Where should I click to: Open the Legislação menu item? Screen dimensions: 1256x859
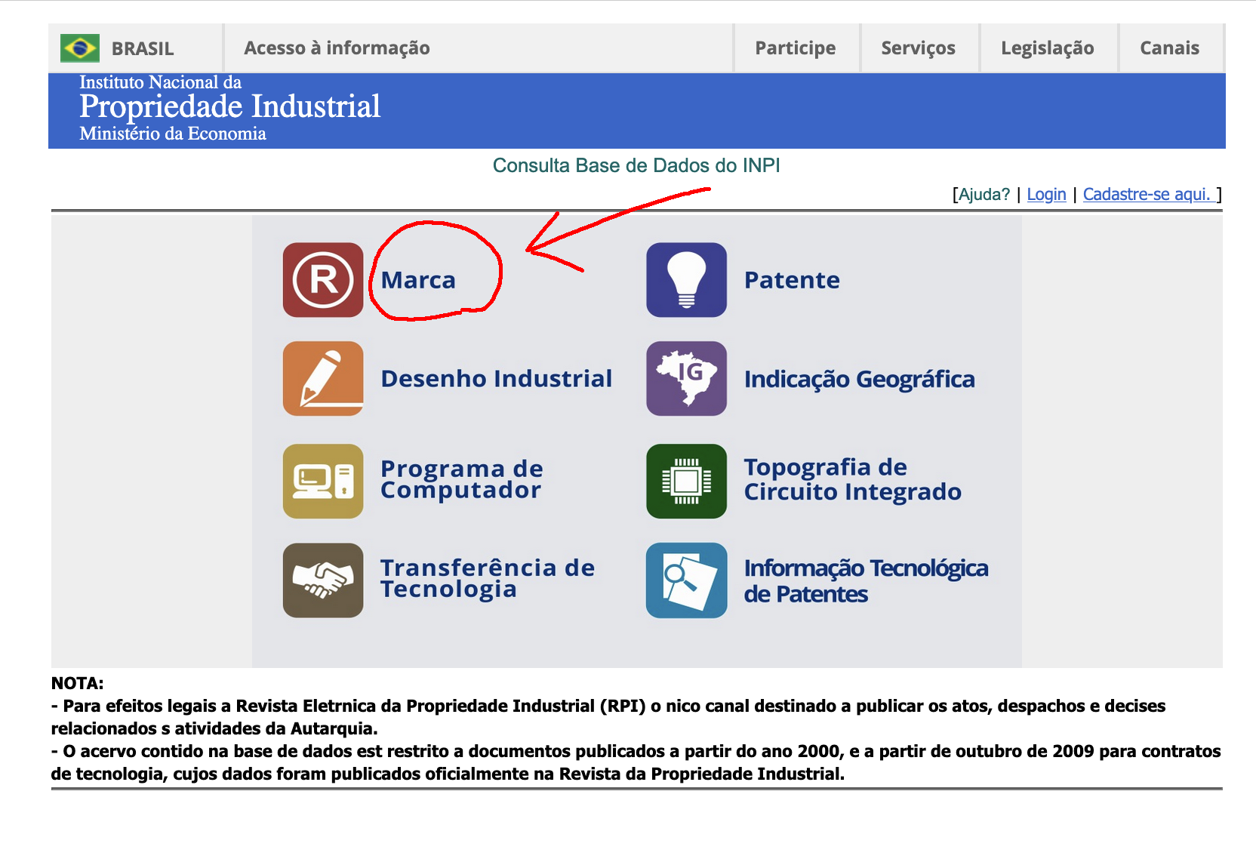(1047, 48)
